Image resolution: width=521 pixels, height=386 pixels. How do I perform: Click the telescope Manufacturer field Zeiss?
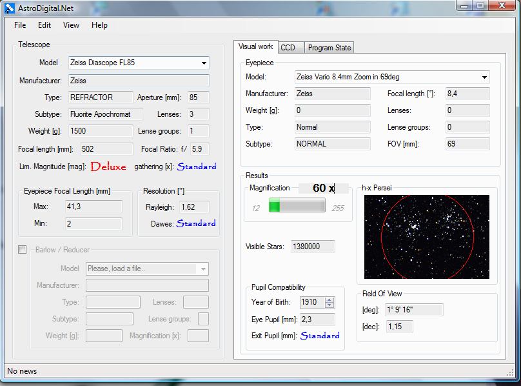139,81
